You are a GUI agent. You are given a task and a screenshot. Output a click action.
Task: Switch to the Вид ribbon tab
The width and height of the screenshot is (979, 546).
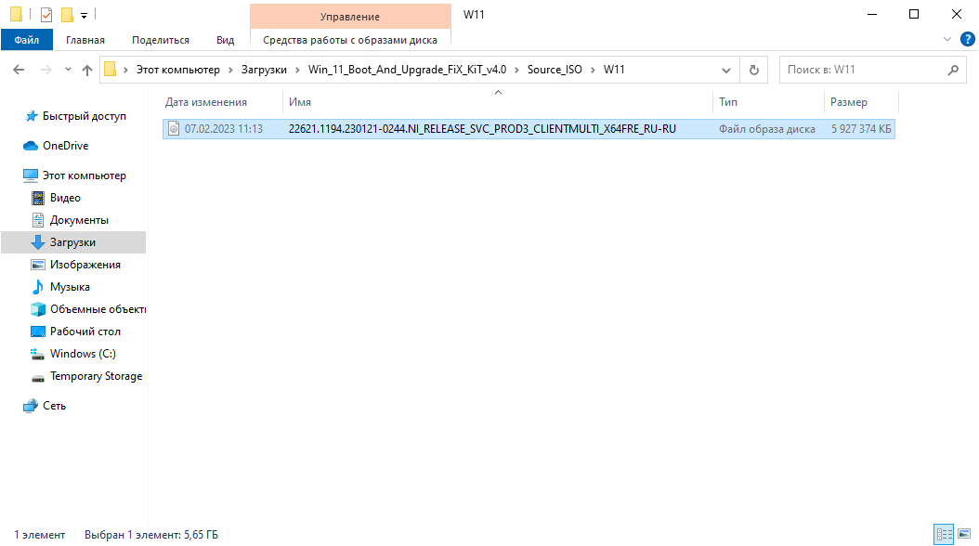point(225,40)
